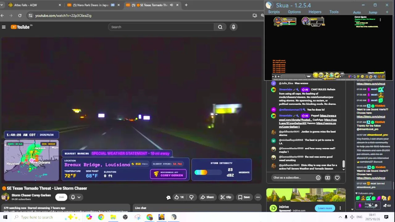This screenshot has height=222, width=395.
Task: Send a heart reaction in live chat
Action: tap(337, 178)
